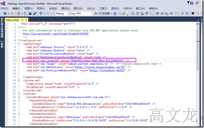Open the 文件(F) menu
204x128 pixels.
pos(4,9)
